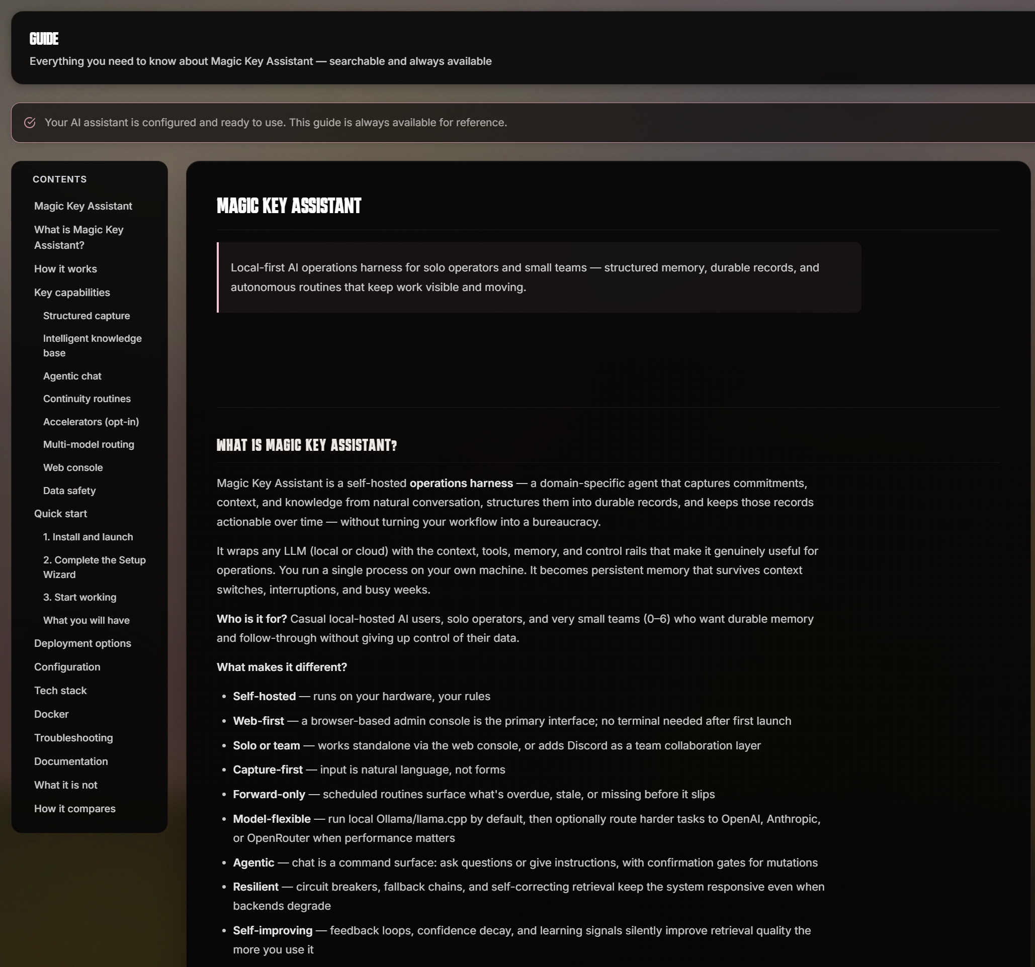Click the 'Forward-only' bullet term
Image resolution: width=1035 pixels, height=967 pixels.
(x=269, y=794)
